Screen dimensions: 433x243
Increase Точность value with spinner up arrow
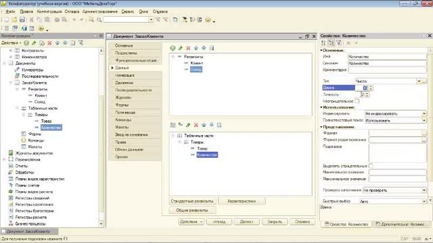[x=367, y=93]
